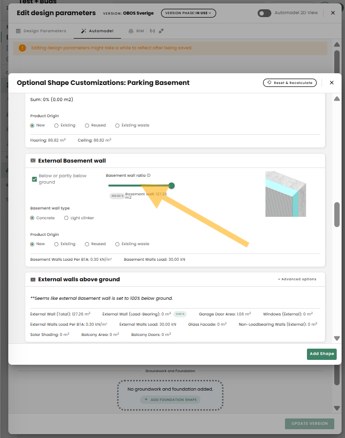345x438 pixels.
Task: Expand Advanced options for external walls
Action: tap(297, 279)
